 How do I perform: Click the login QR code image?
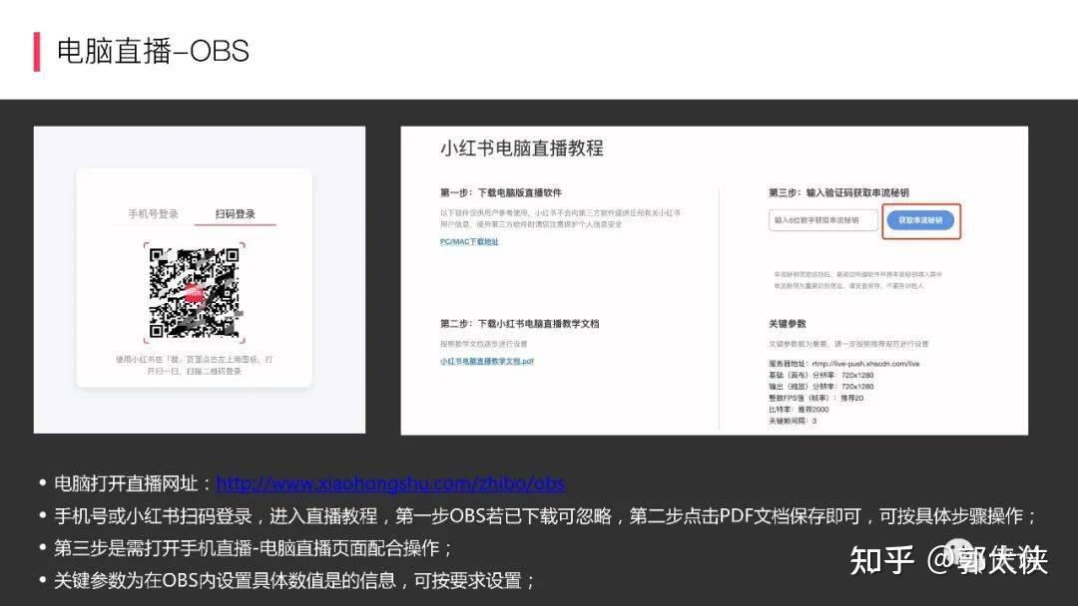click(195, 293)
